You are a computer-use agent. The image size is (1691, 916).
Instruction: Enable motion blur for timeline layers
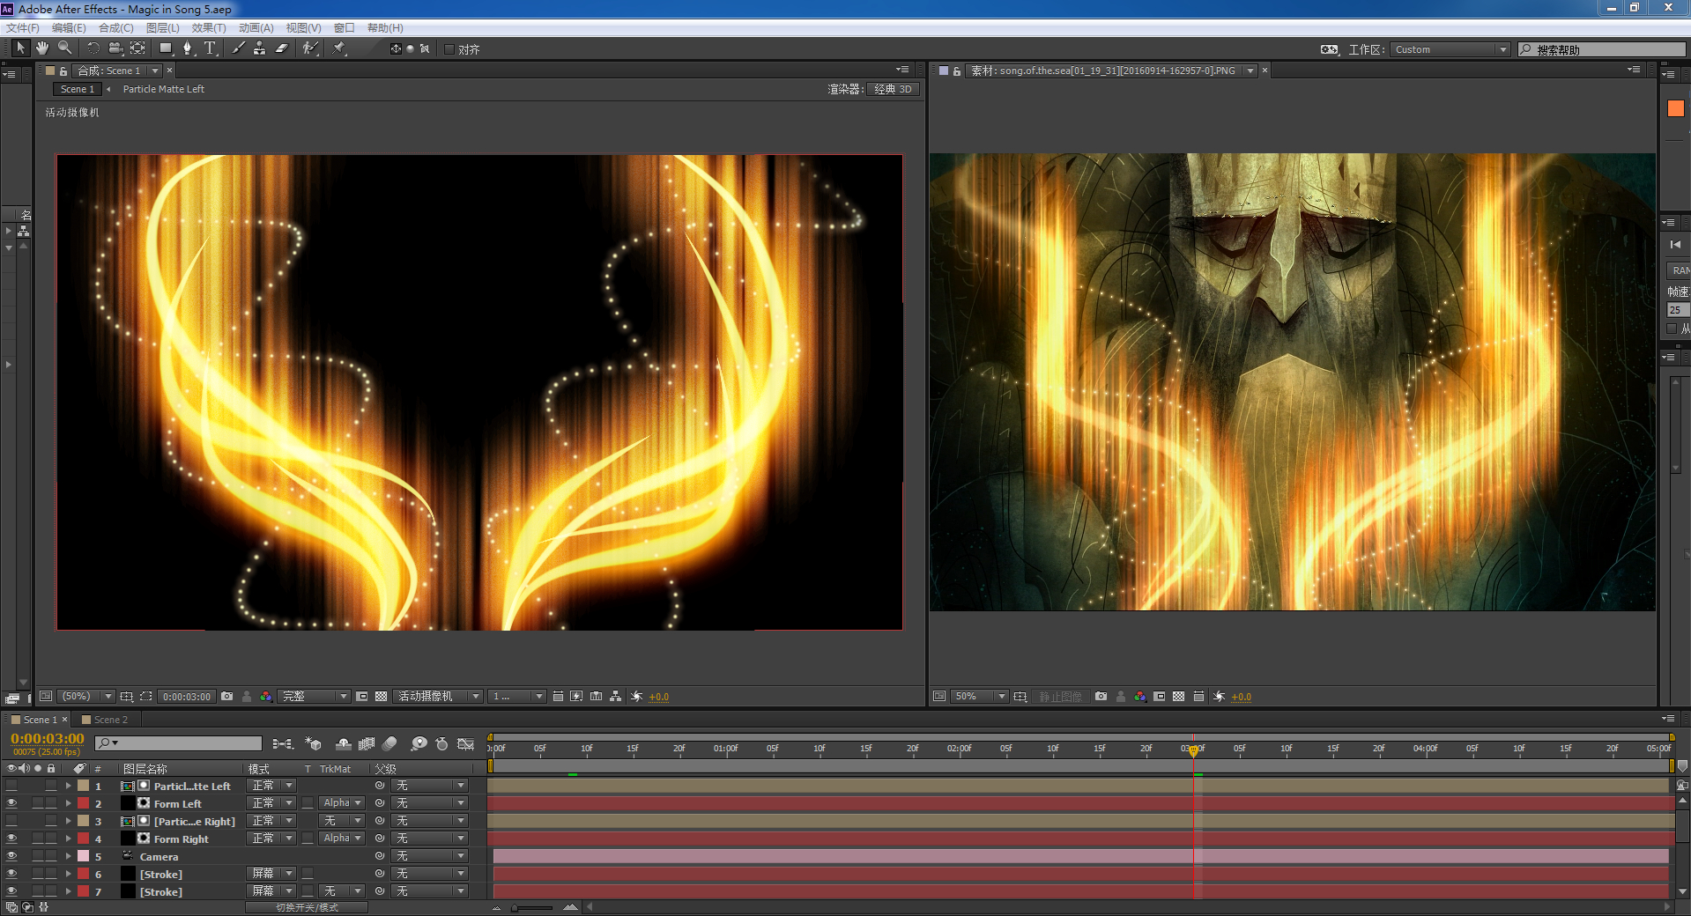coord(389,744)
